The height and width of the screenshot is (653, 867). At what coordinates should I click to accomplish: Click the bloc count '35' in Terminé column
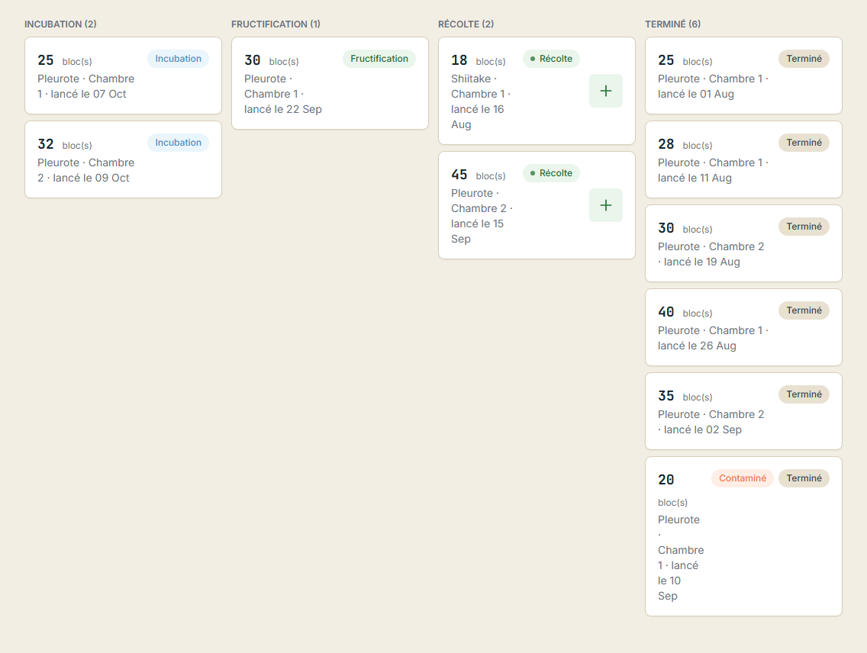[666, 396]
